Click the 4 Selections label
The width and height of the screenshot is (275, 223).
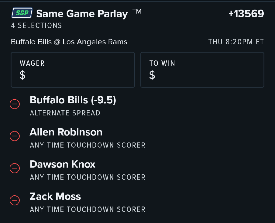tap(37, 26)
